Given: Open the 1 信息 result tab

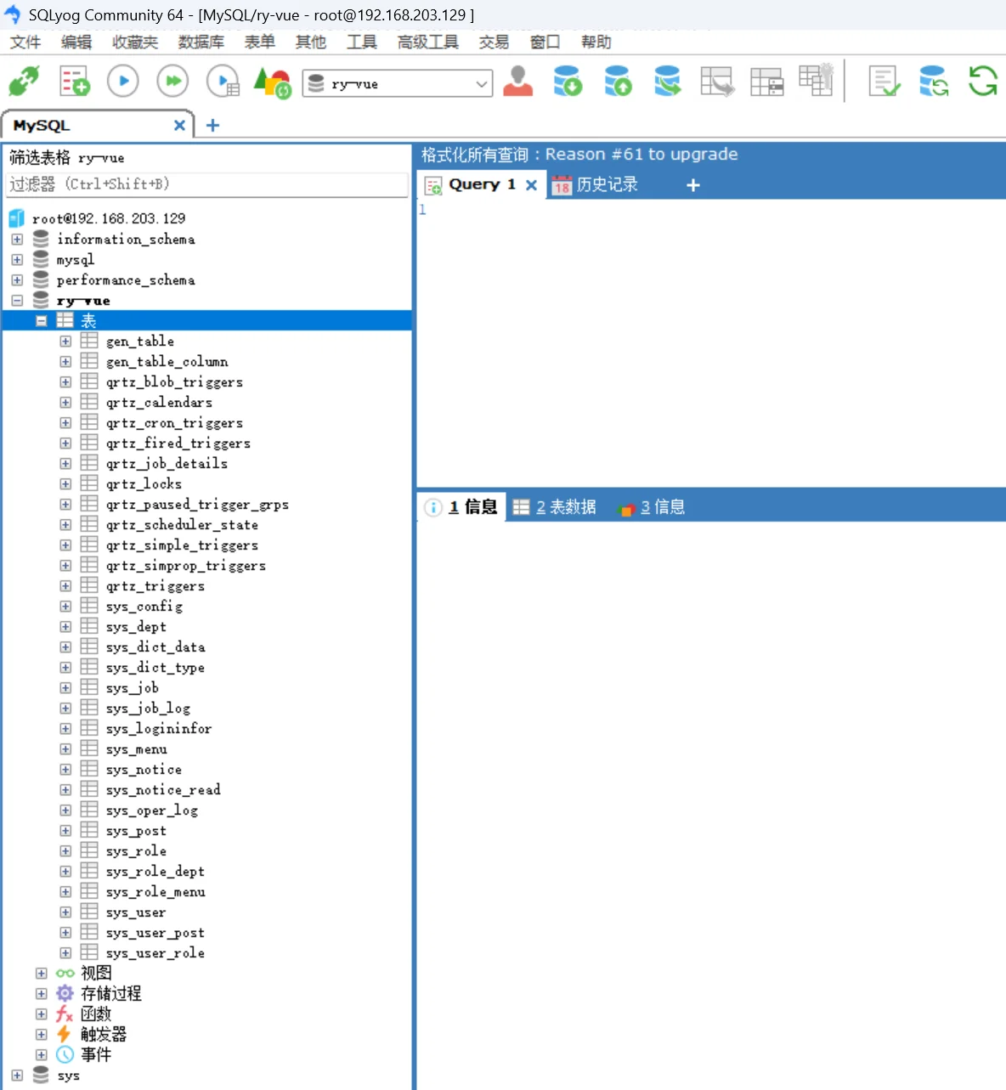Looking at the screenshot, I should (x=461, y=507).
